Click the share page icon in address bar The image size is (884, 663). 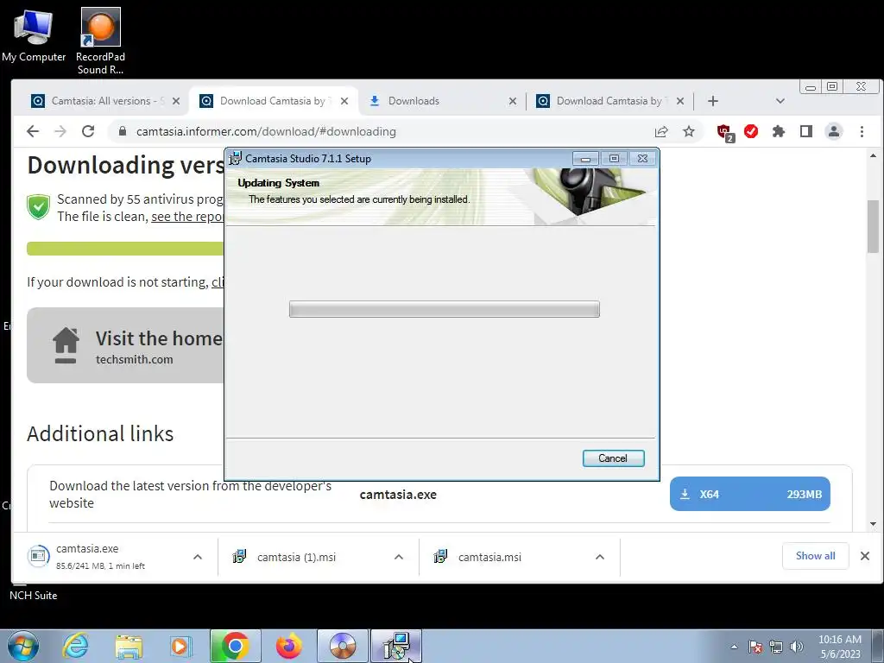[x=661, y=131]
